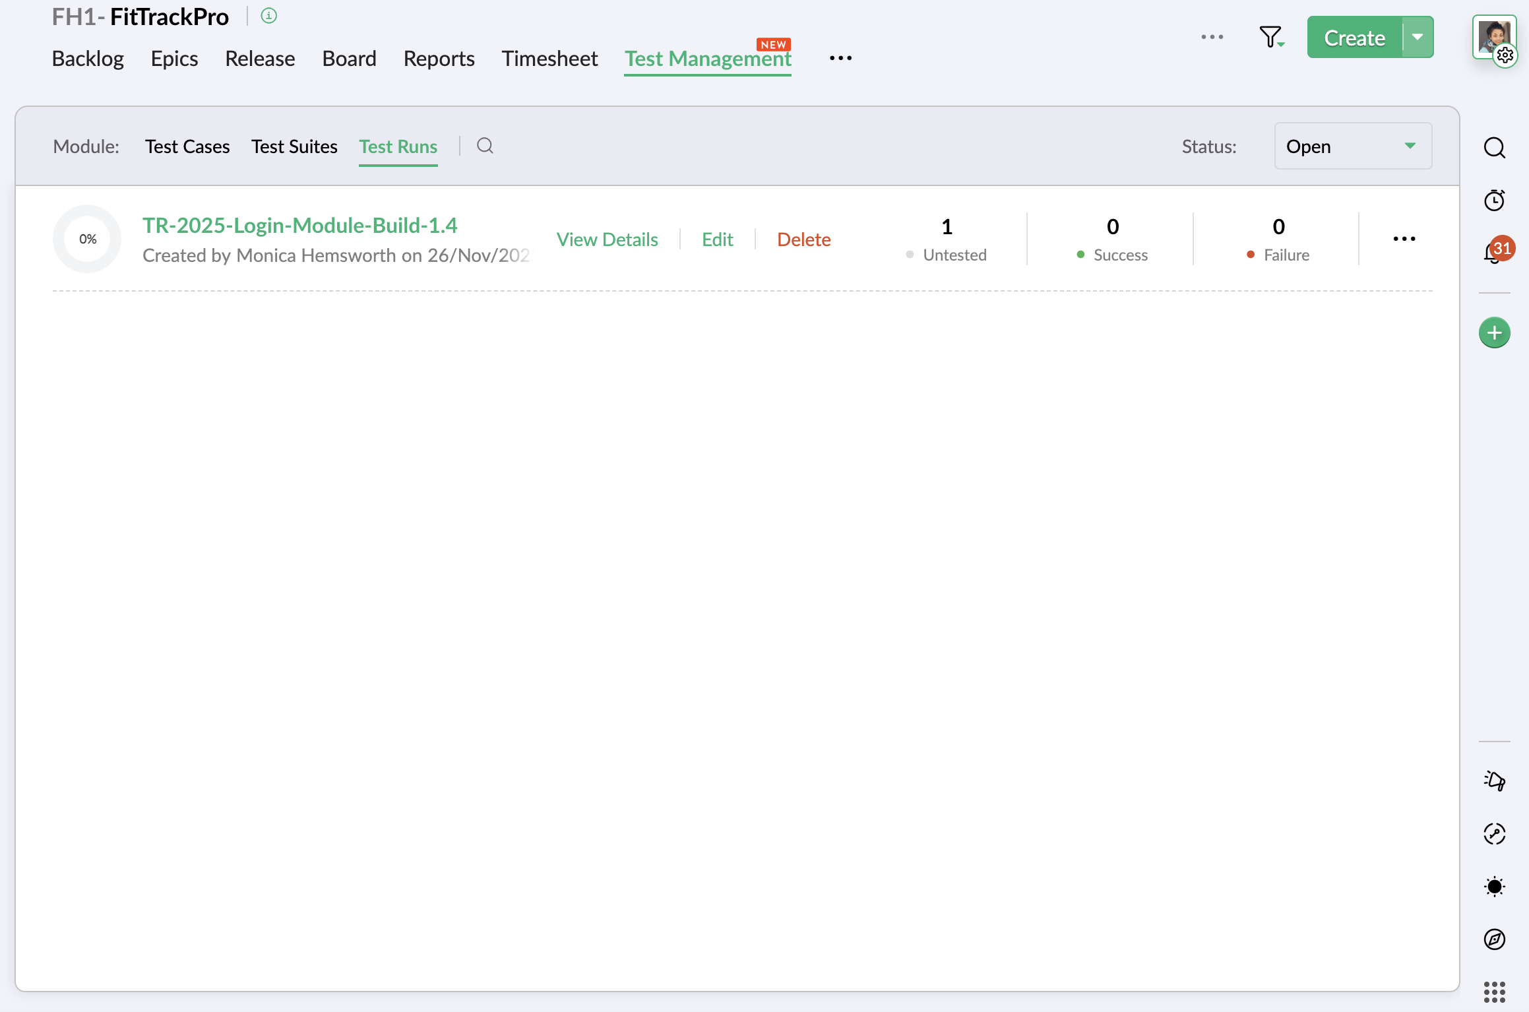Expand the Create button dropdown arrow

pyautogui.click(x=1418, y=38)
